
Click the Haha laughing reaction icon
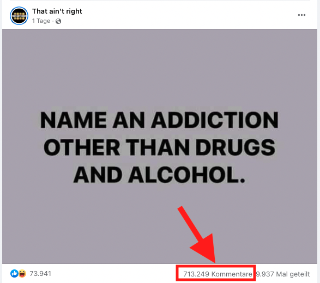coord(22,273)
